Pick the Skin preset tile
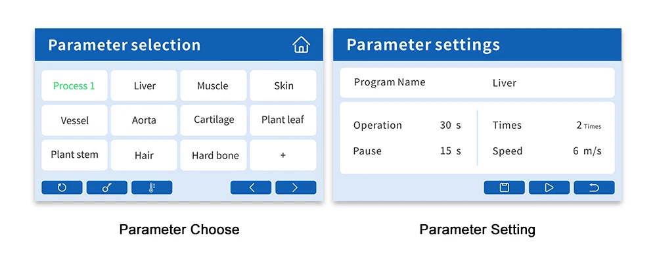Image resolution: width=657 pixels, height=263 pixels. [x=283, y=85]
